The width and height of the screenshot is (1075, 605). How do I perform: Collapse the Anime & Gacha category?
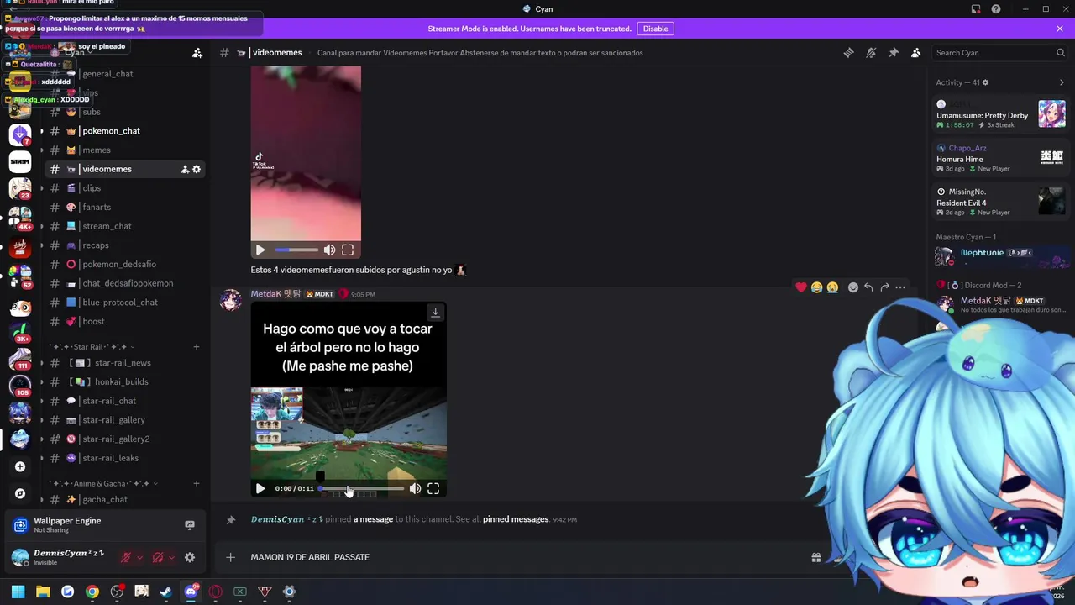point(103,484)
